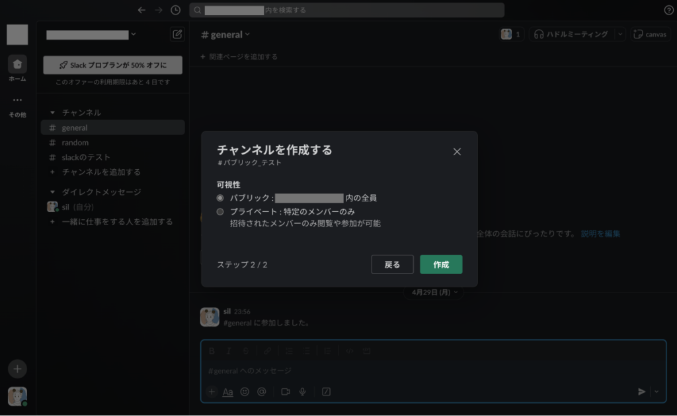Screen dimensions: 677x416
Task: Collapse the チャンネル section
Action: coord(53,113)
